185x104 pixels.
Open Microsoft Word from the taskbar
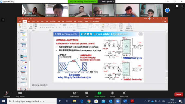[x=125, y=101]
